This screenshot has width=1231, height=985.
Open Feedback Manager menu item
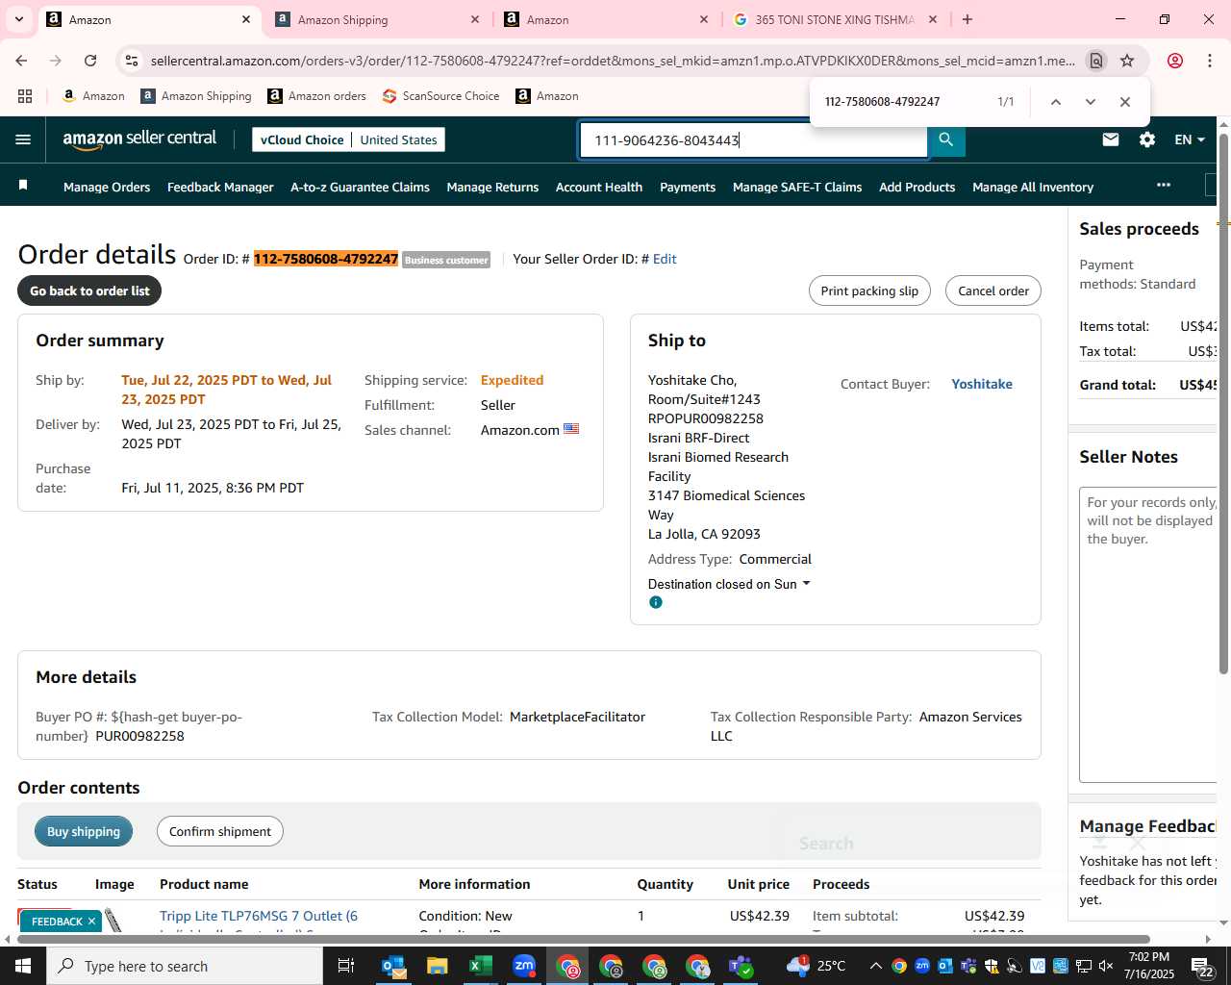(220, 187)
